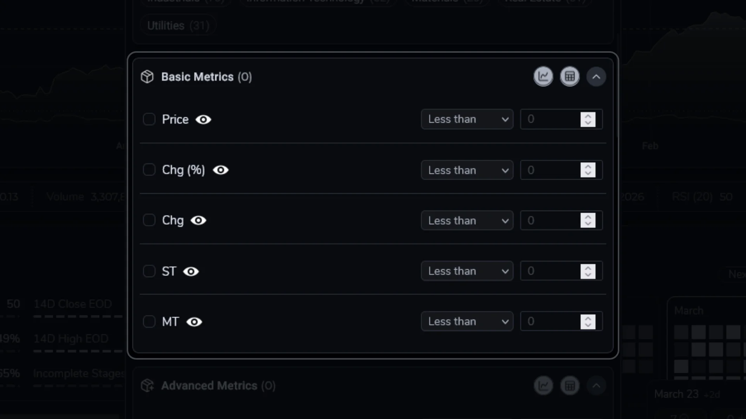Click the package icon beside Advanced Metrics title
Viewport: 746px width, 419px height.
(x=147, y=386)
